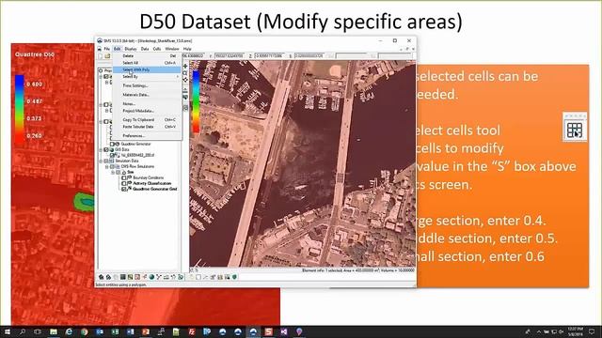Screen dimensions: 602x338
Task: Select the Zoom magnifier tool
Action: (185, 73)
